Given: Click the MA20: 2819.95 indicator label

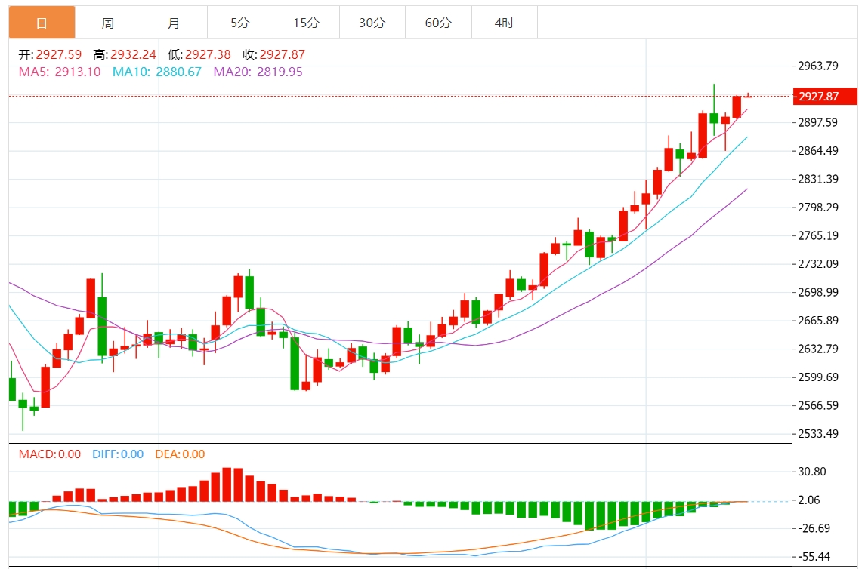Looking at the screenshot, I should pos(258,72).
